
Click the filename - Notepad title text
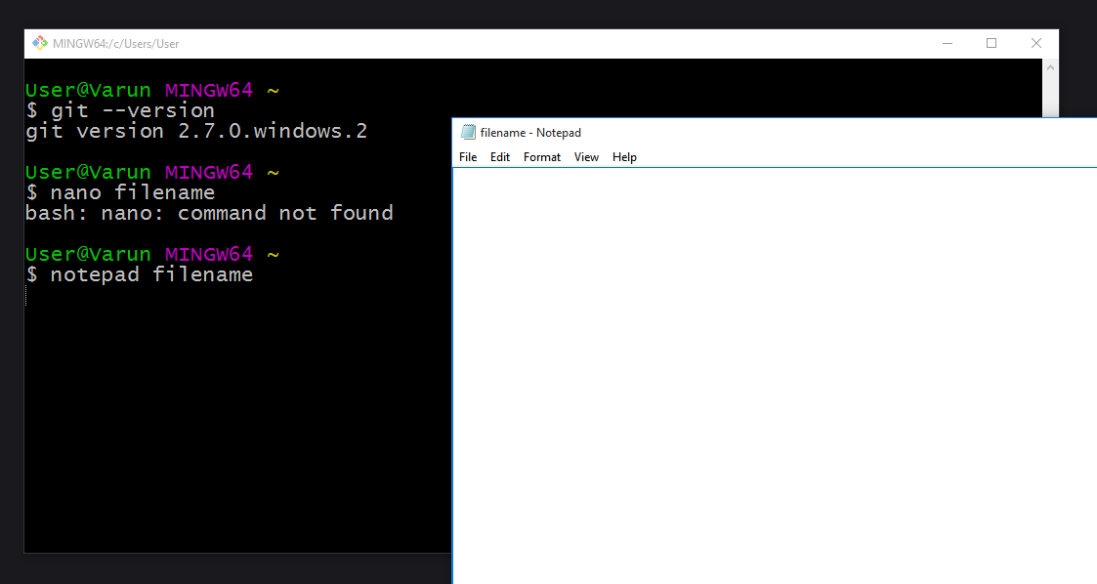click(x=532, y=132)
